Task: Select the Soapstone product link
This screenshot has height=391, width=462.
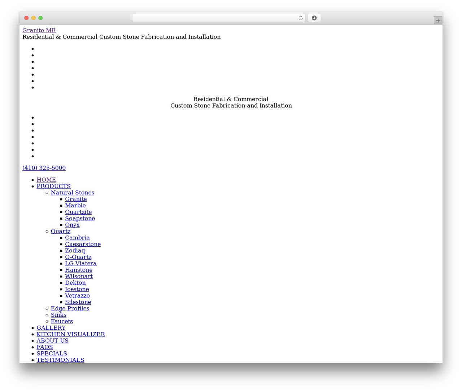Action: (80, 218)
